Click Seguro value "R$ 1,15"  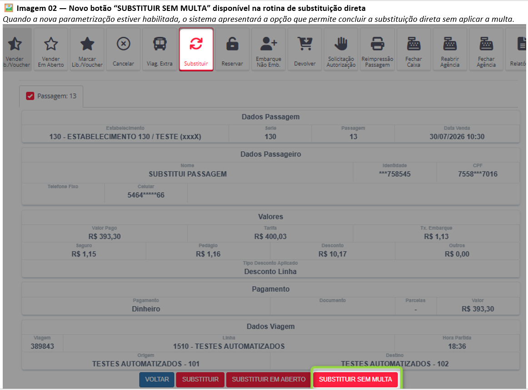point(84,254)
